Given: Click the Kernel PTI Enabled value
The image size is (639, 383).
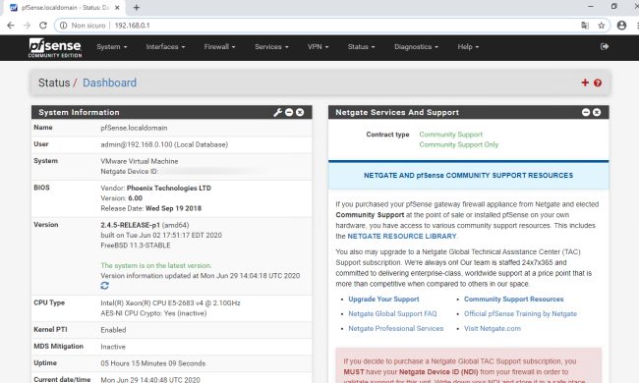Looking at the screenshot, I should (x=113, y=330).
